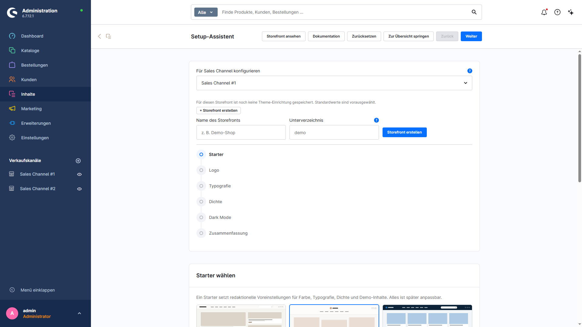This screenshot has height=327, width=582.
Task: Click the Storefront ansehen button
Action: (x=284, y=36)
